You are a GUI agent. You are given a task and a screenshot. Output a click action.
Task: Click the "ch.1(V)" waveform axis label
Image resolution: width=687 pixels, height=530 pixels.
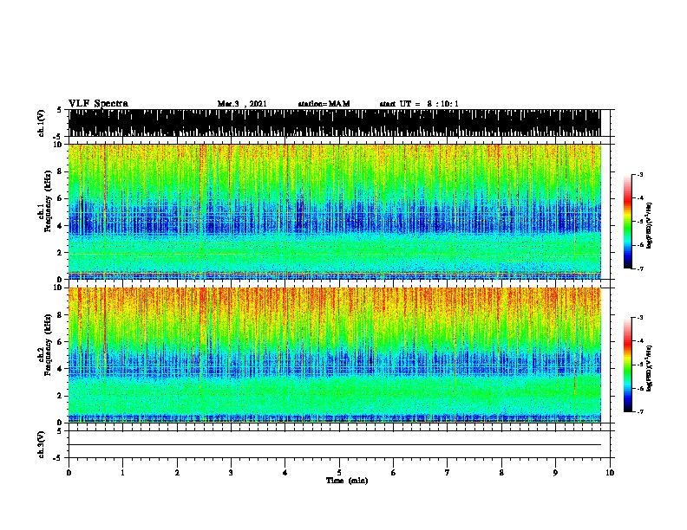click(42, 123)
